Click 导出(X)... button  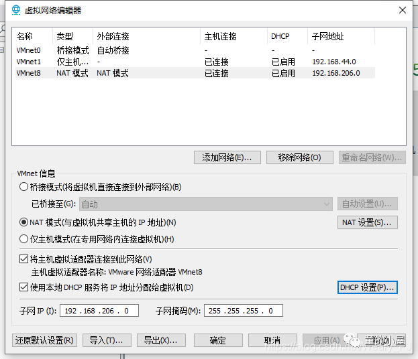[x=161, y=340]
